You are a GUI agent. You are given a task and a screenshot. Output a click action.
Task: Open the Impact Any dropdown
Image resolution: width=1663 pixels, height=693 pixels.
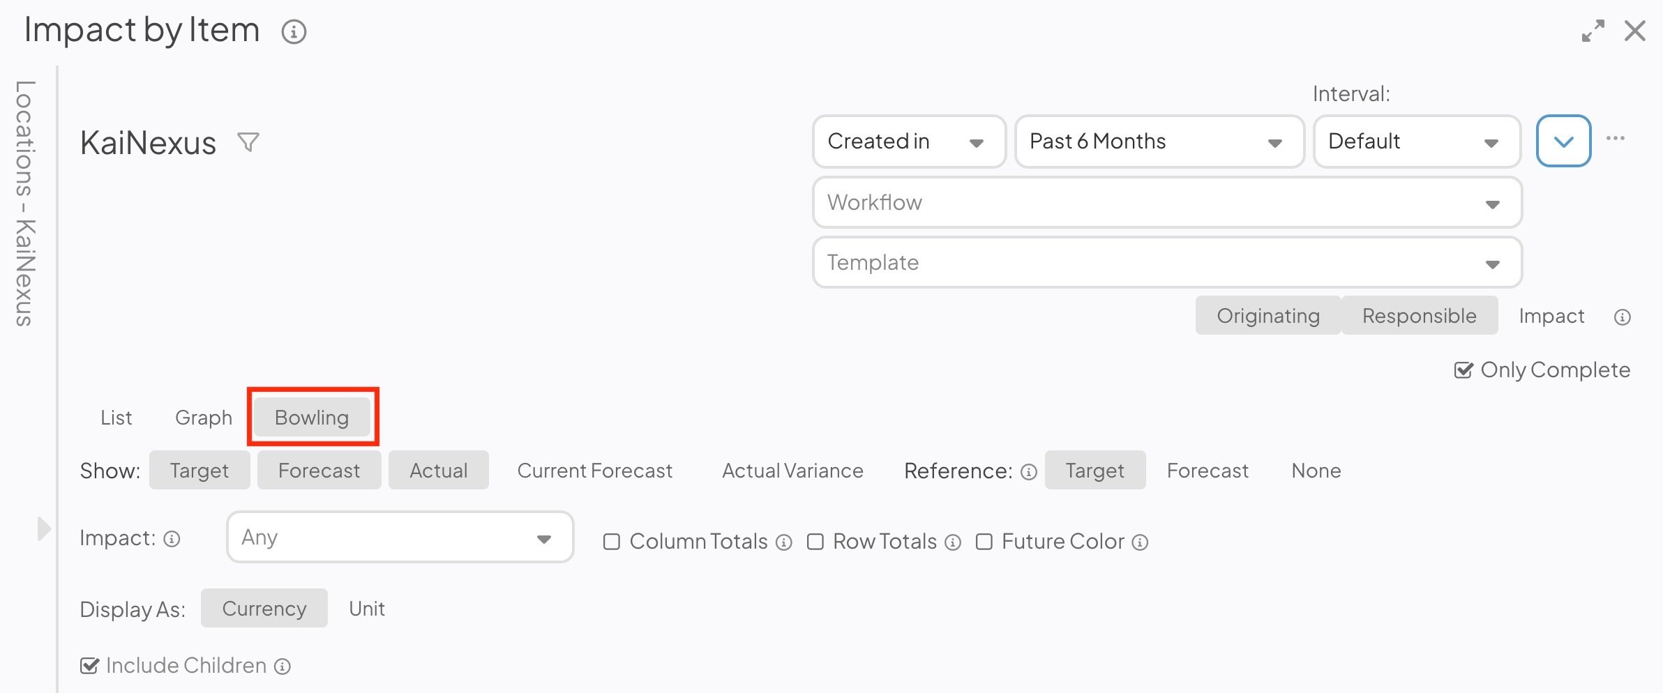[400, 538]
